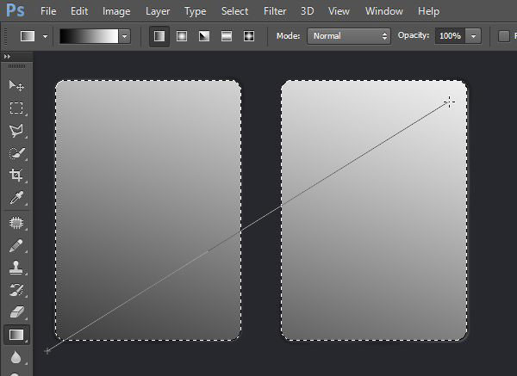The width and height of the screenshot is (517, 376).
Task: Open the Filter menu
Action: click(275, 11)
